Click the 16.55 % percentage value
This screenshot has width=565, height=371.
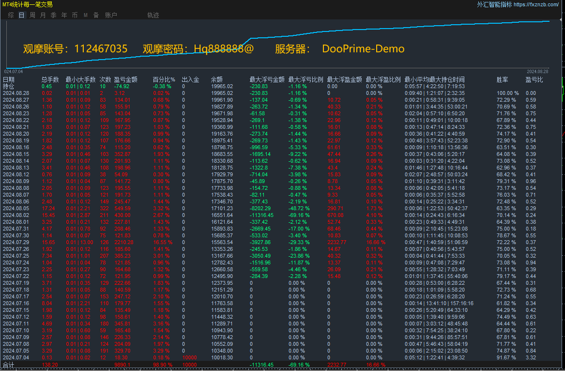pyautogui.click(x=163, y=242)
